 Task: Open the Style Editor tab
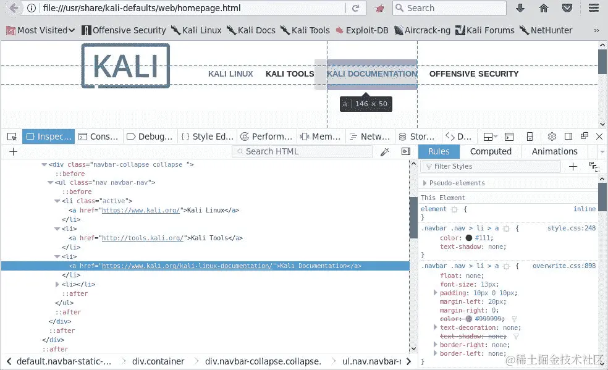pyautogui.click(x=207, y=137)
